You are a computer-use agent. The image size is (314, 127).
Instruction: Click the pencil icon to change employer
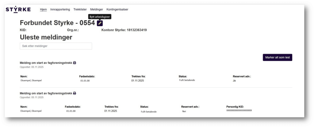[100, 23]
